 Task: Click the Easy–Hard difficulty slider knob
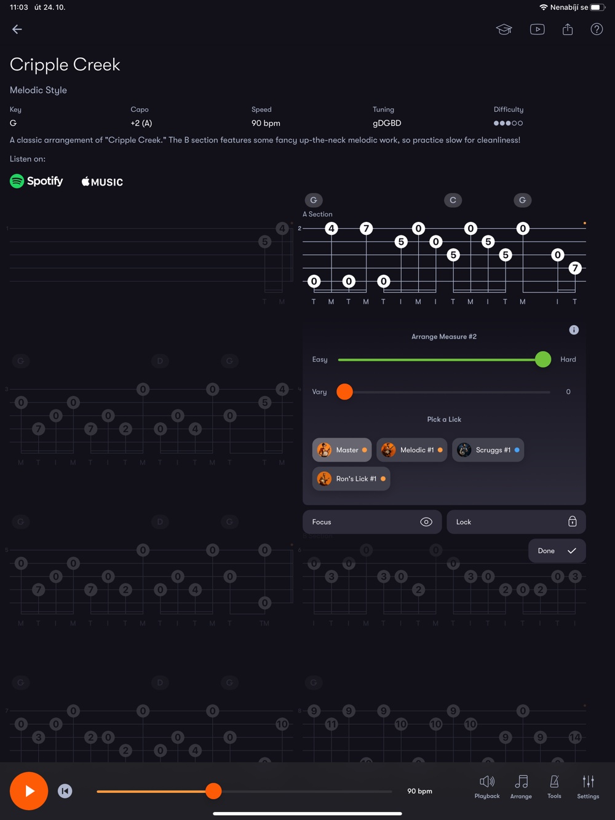(x=543, y=360)
